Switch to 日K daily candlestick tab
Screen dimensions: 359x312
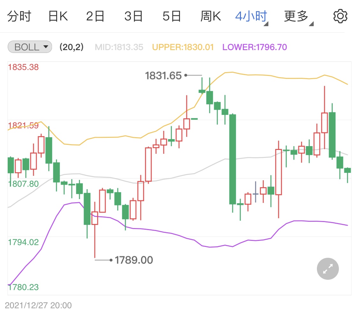(58, 16)
